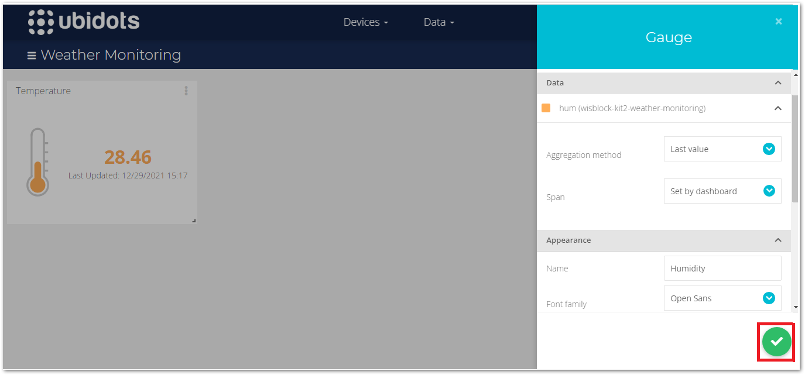Viewport: 805px width, 375px height.
Task: Click the Ubidots logo
Action: pyautogui.click(x=84, y=22)
